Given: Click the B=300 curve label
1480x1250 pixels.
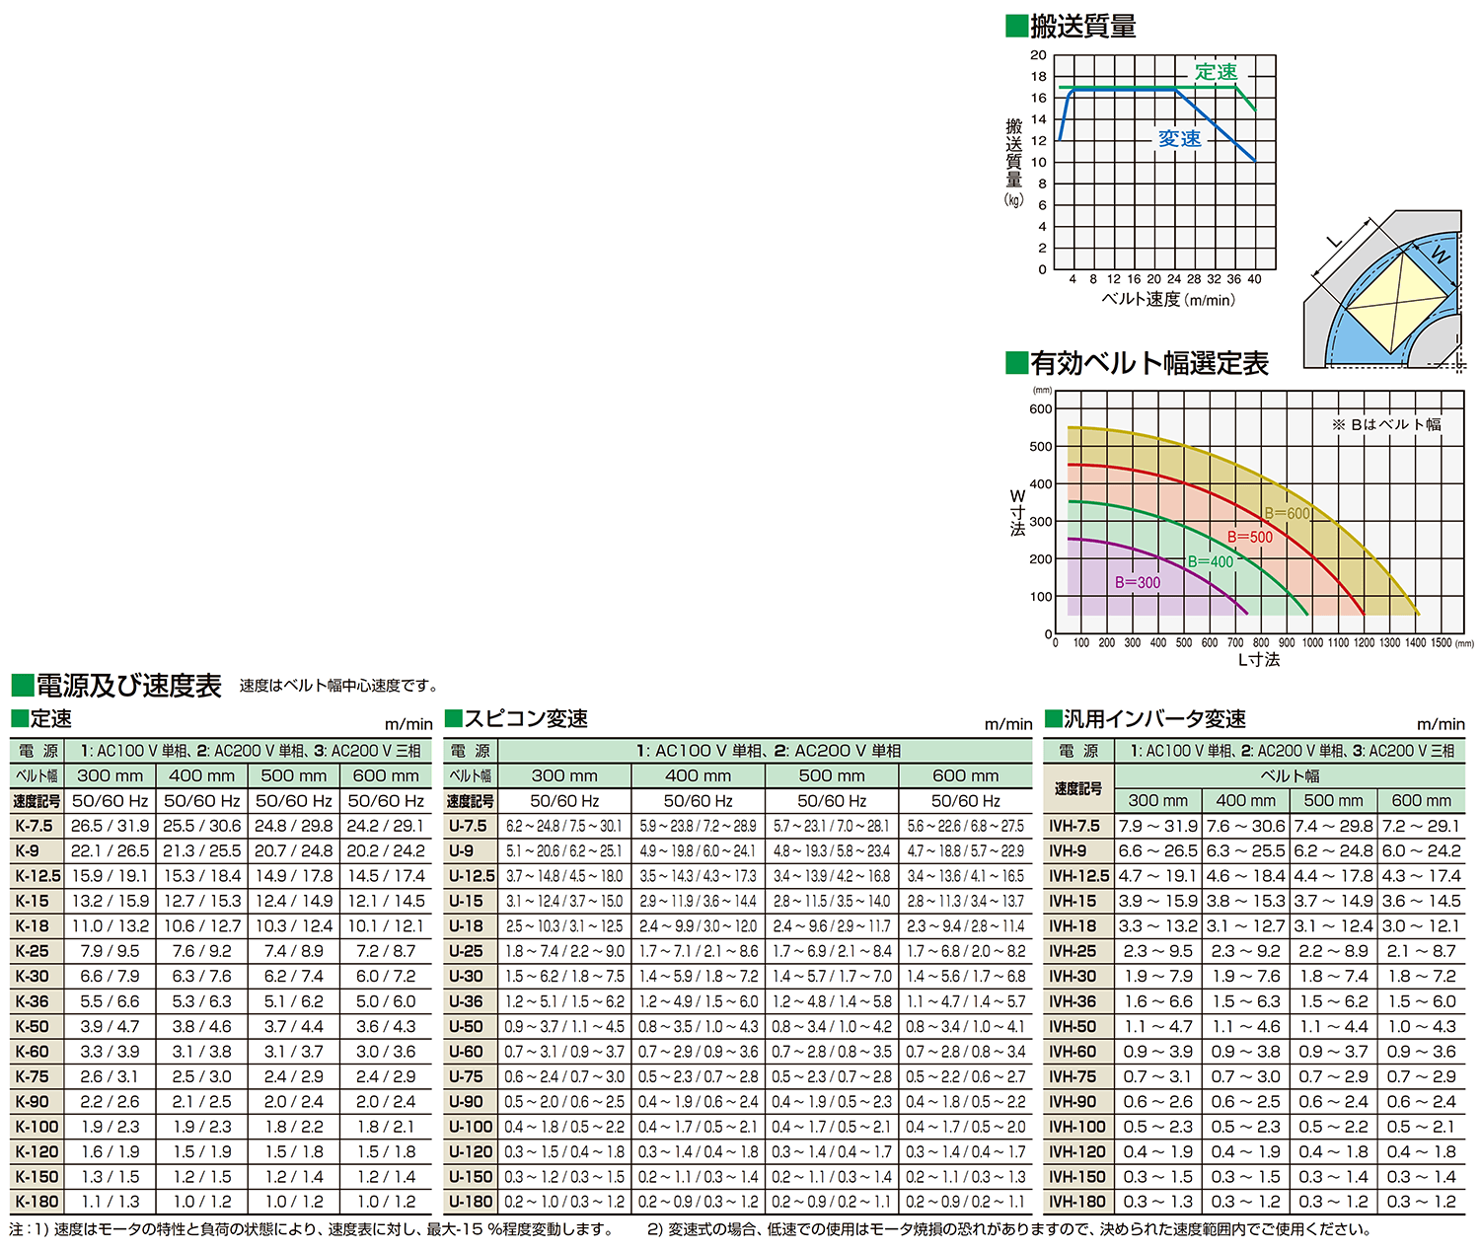Looking at the screenshot, I should tap(1138, 583).
